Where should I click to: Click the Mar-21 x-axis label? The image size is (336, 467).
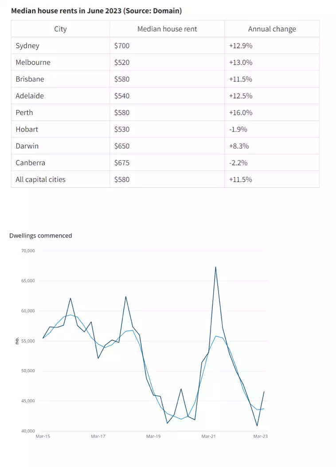pyautogui.click(x=208, y=436)
